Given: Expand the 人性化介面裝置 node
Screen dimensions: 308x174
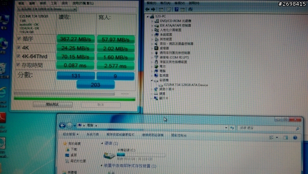Looking at the screenshot, I should 152,30.
